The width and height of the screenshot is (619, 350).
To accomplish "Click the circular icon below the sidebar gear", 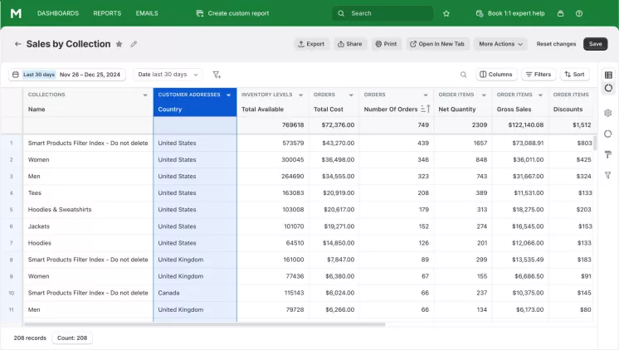I will pyautogui.click(x=608, y=134).
